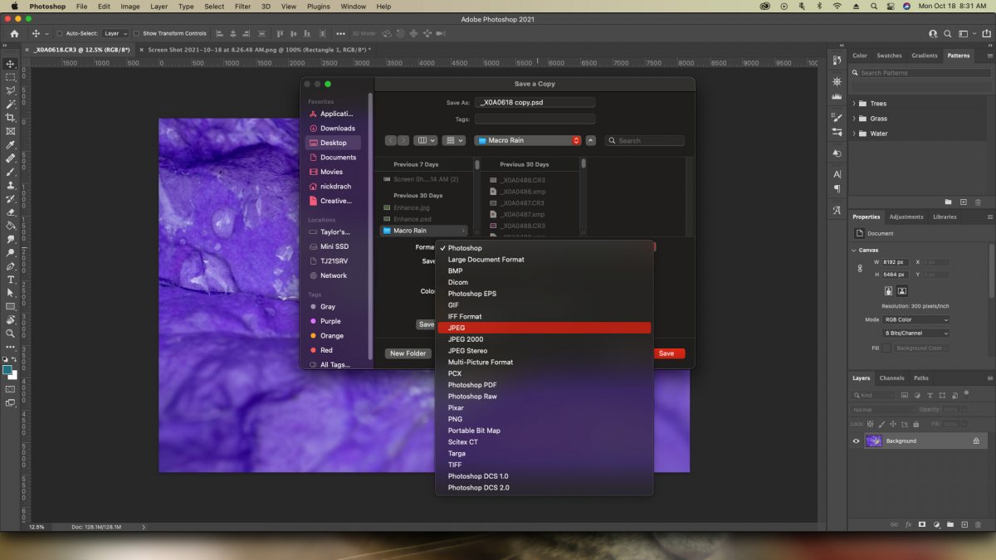Open the Macro Rain location popup
The height and width of the screenshot is (560, 996).
tap(528, 140)
